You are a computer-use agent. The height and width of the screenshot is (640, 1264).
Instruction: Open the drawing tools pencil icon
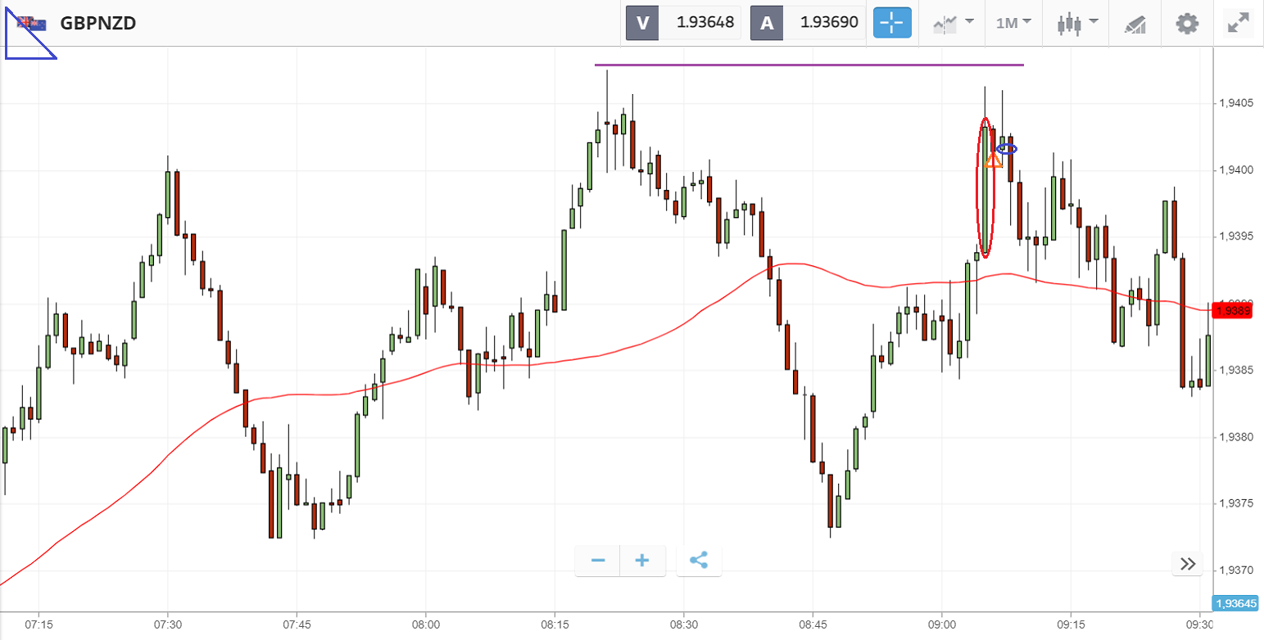1135,23
